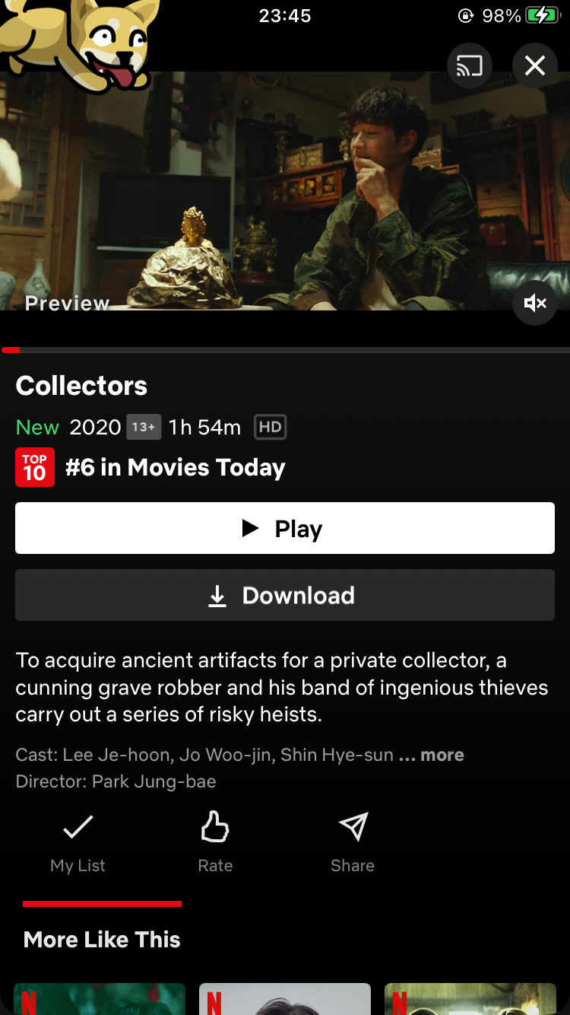
Task: Play the movie Collectors
Action: coord(285,528)
